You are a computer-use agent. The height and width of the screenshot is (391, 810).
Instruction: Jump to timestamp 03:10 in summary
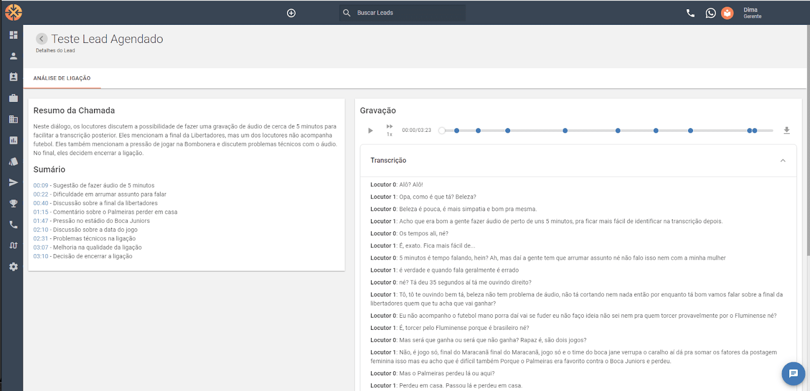[x=40, y=256]
